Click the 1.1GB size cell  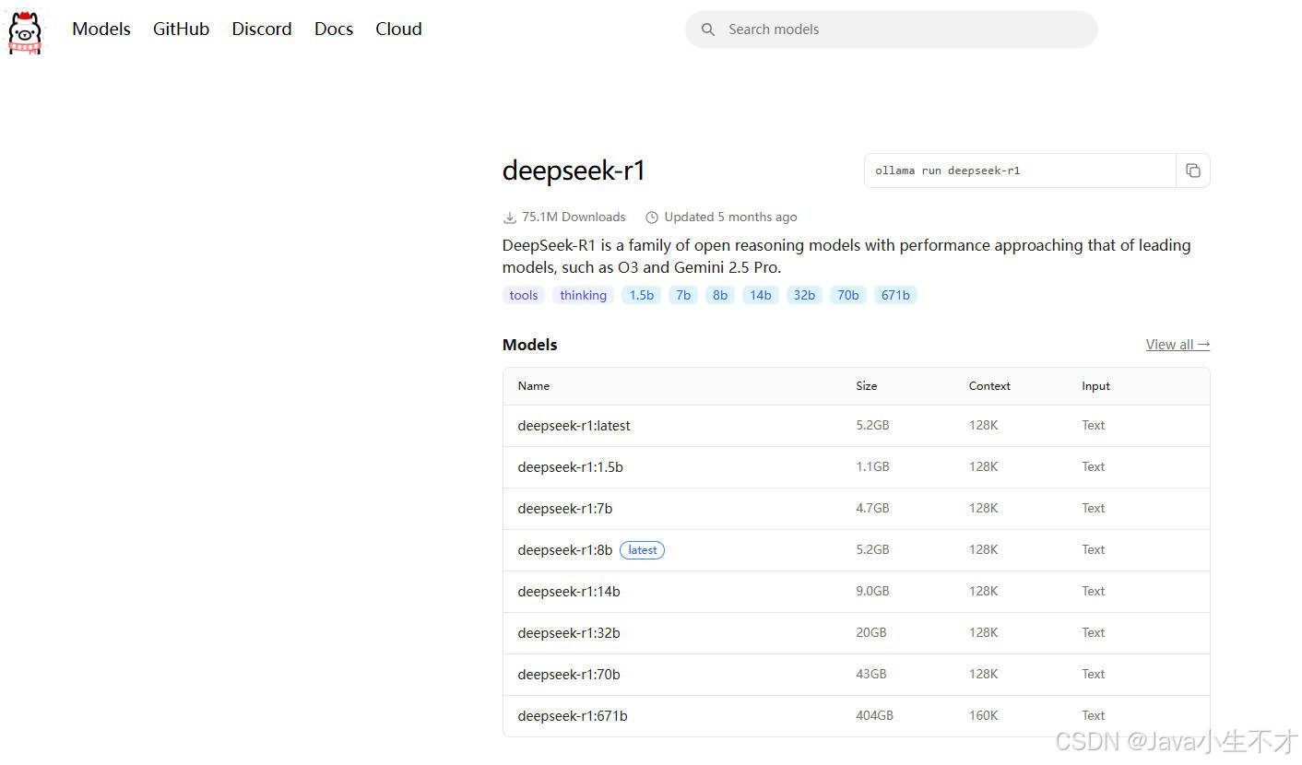872,467
